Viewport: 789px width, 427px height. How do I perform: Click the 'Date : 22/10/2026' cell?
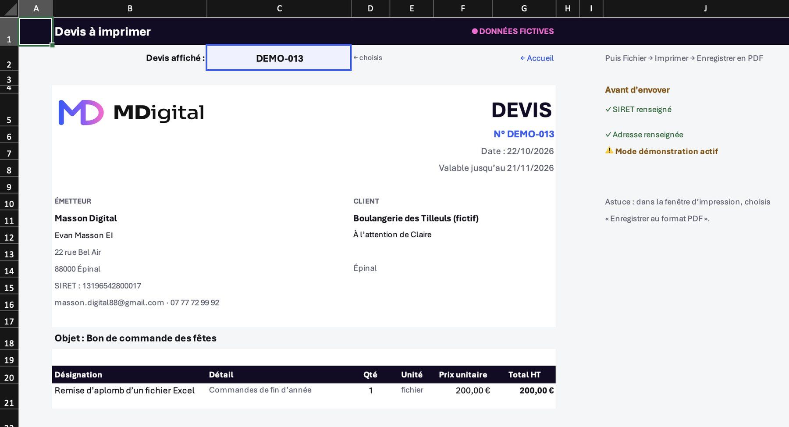click(517, 151)
